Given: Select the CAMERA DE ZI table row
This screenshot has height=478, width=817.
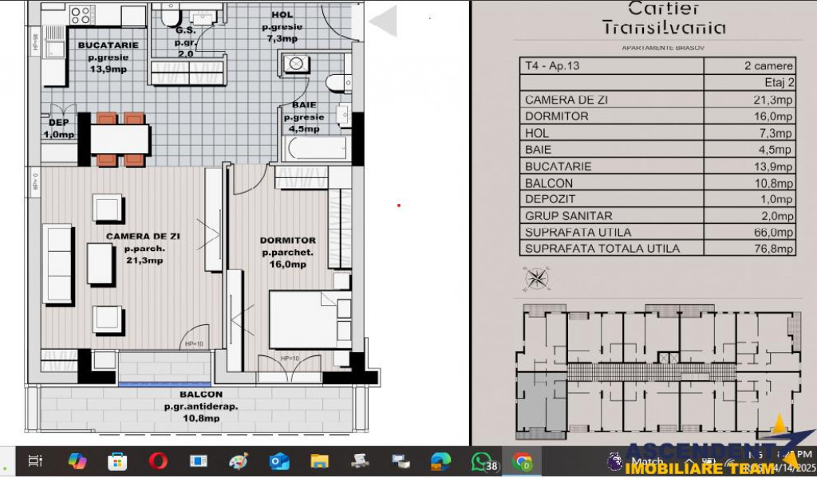Looking at the screenshot, I should click(657, 100).
